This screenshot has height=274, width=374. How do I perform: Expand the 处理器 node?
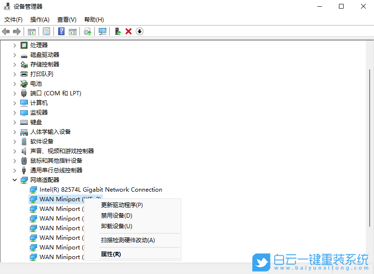[x=15, y=45]
